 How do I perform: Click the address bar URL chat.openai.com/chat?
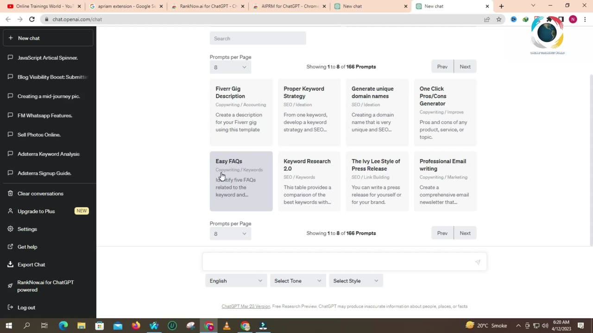click(x=77, y=19)
